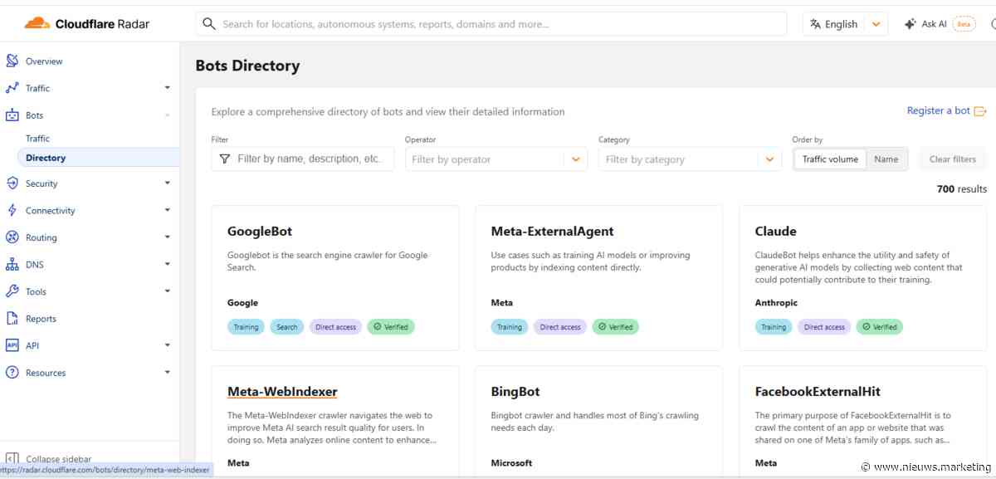This screenshot has width=996, height=479.
Task: Open the Operator filter dropdown
Action: point(575,159)
